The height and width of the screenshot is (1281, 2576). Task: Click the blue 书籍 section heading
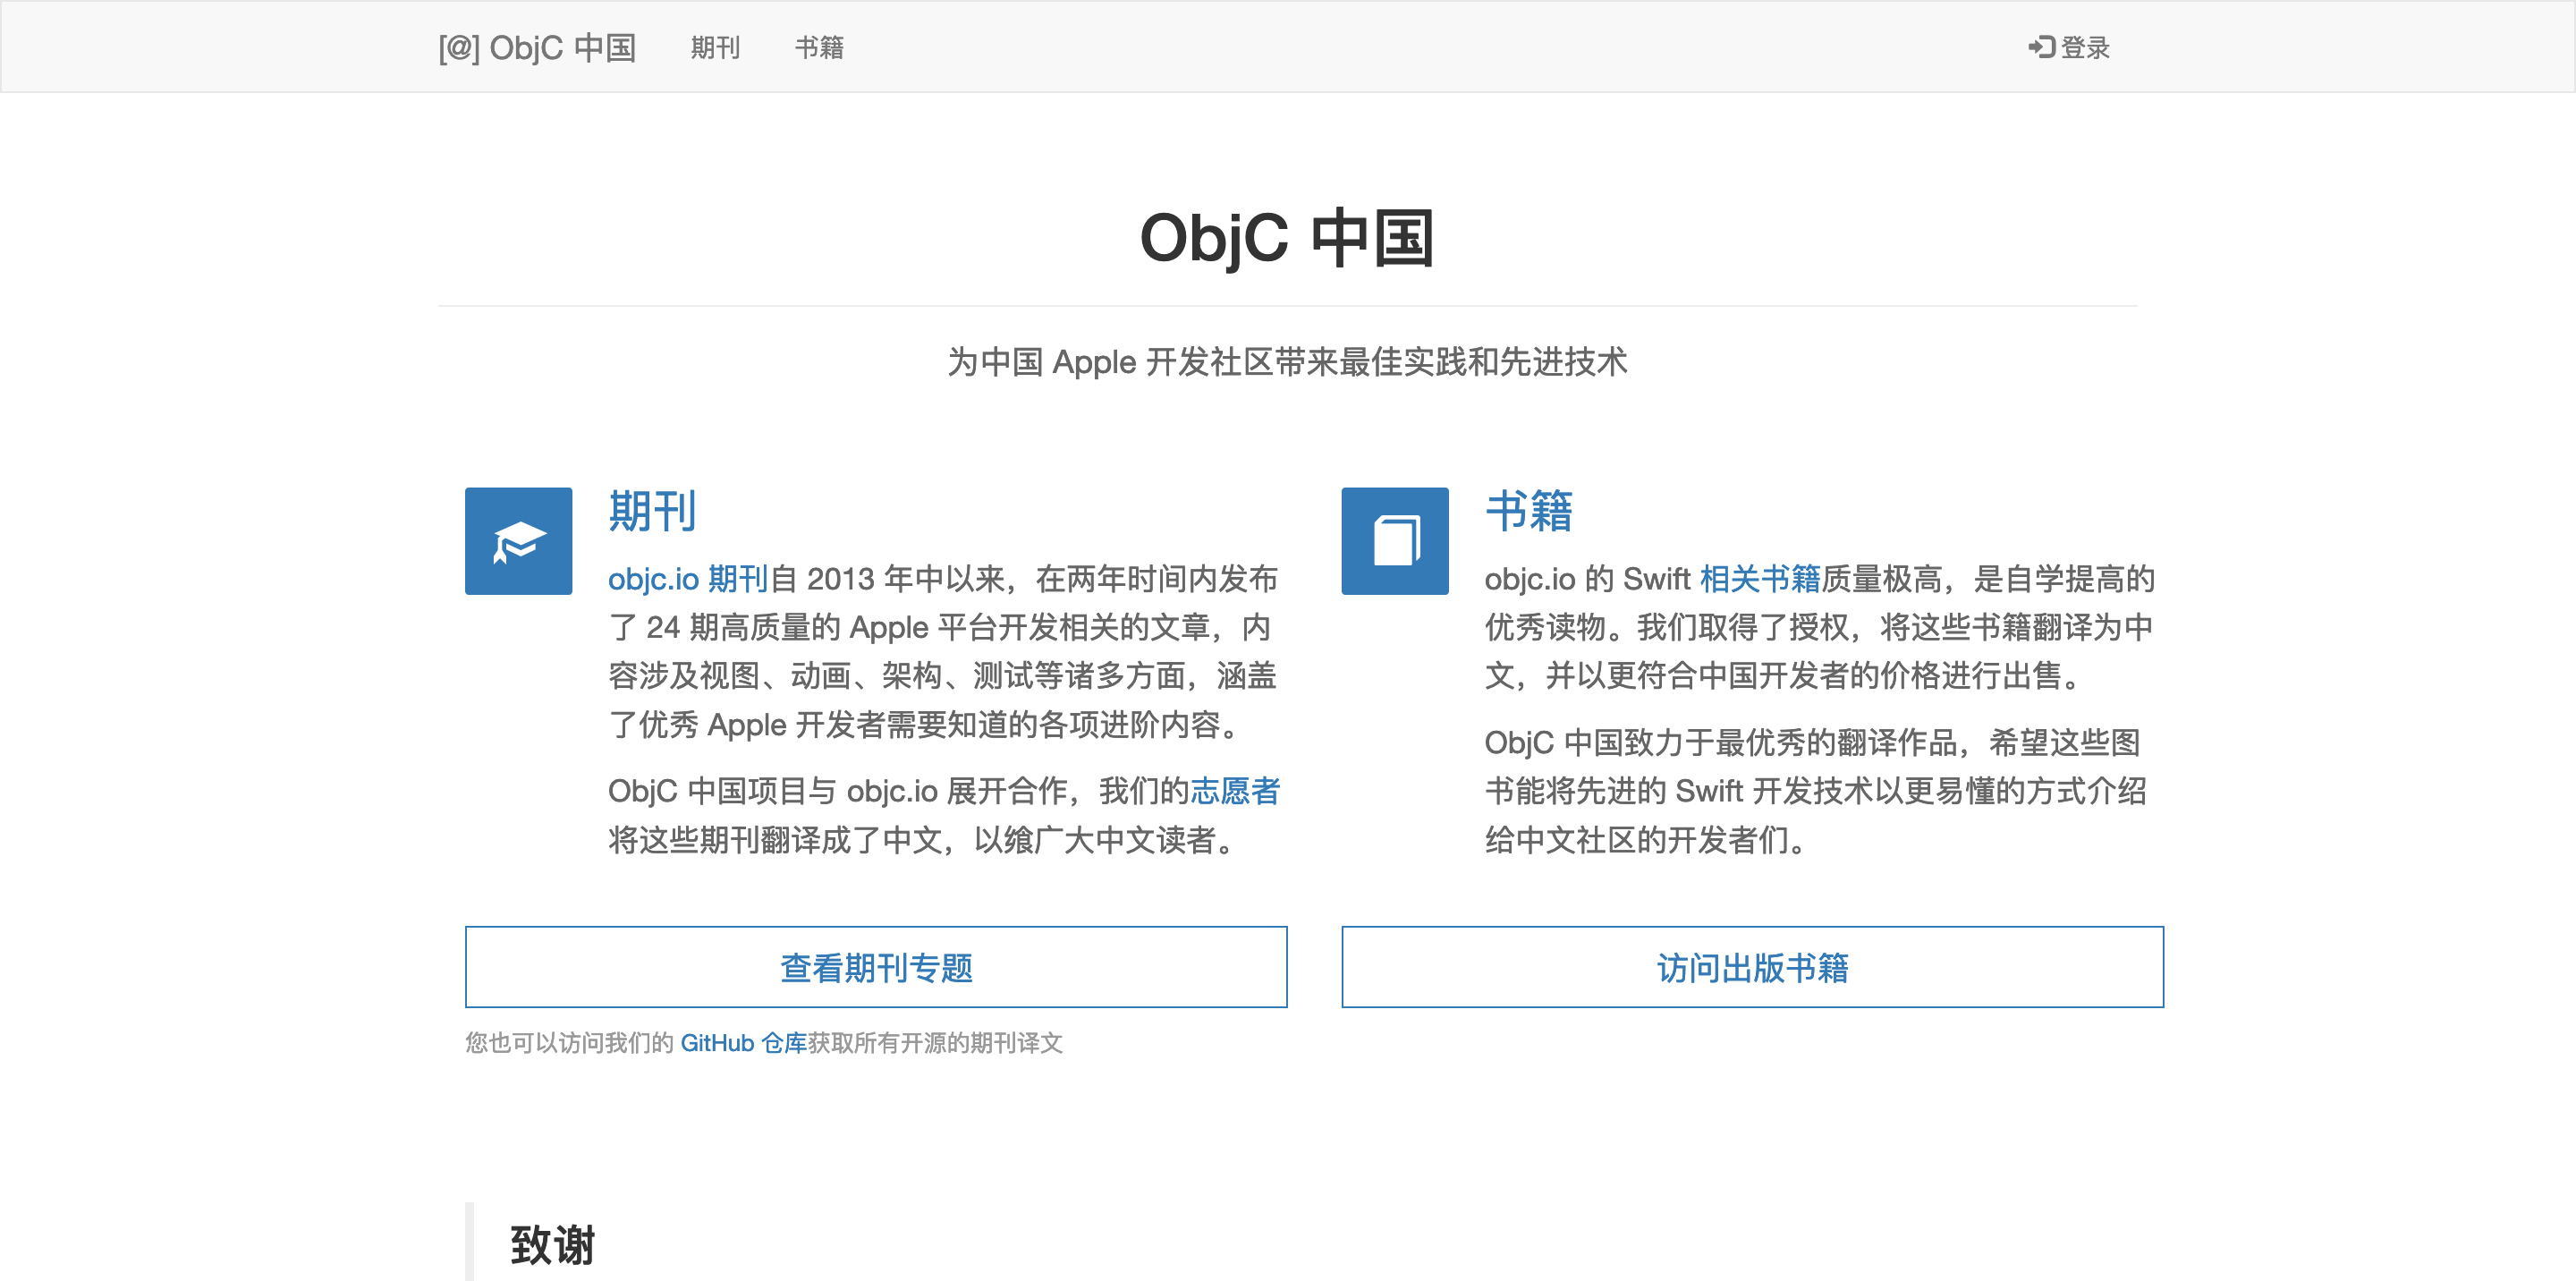(x=1528, y=511)
